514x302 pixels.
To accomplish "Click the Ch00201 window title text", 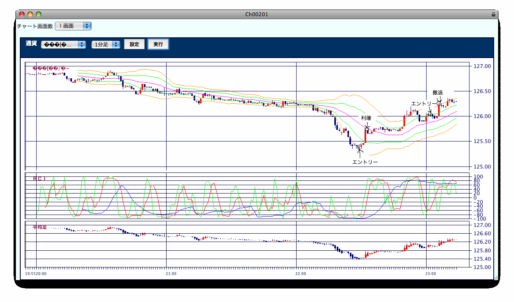I will [256, 14].
